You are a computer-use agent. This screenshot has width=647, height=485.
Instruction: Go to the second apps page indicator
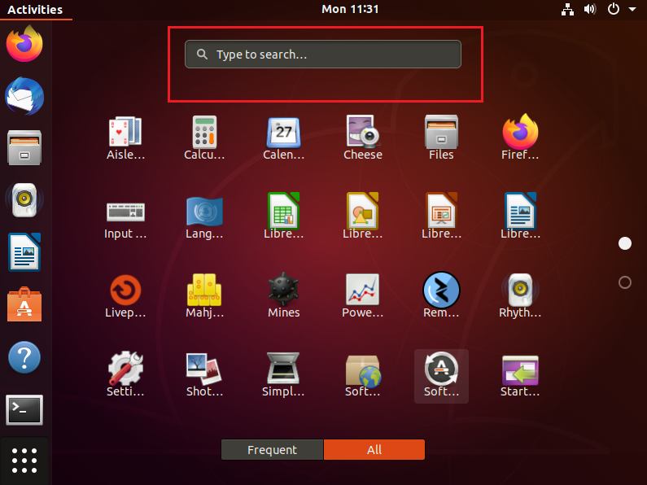point(625,282)
